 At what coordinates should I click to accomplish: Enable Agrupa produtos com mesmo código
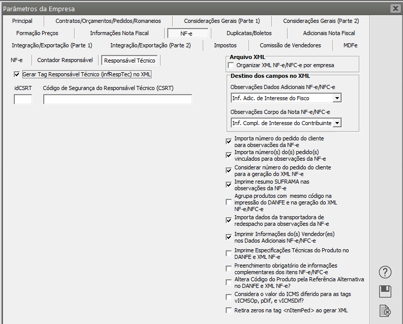(229, 202)
